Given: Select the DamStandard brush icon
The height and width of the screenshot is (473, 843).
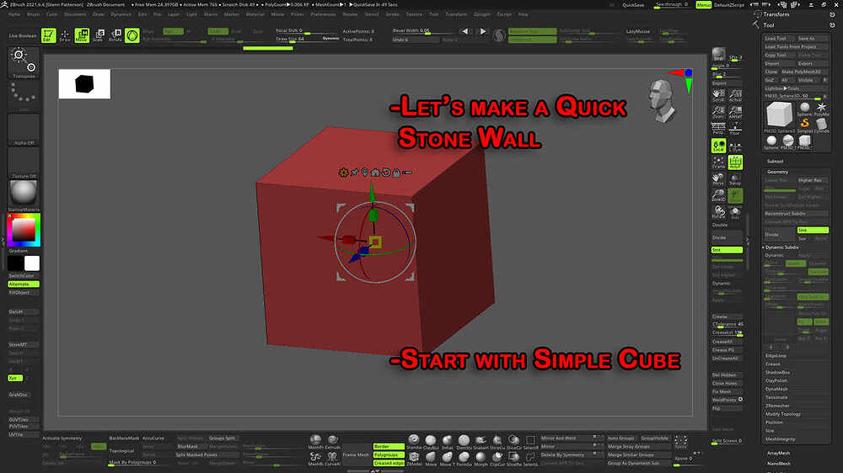Looking at the screenshot, I should click(464, 441).
